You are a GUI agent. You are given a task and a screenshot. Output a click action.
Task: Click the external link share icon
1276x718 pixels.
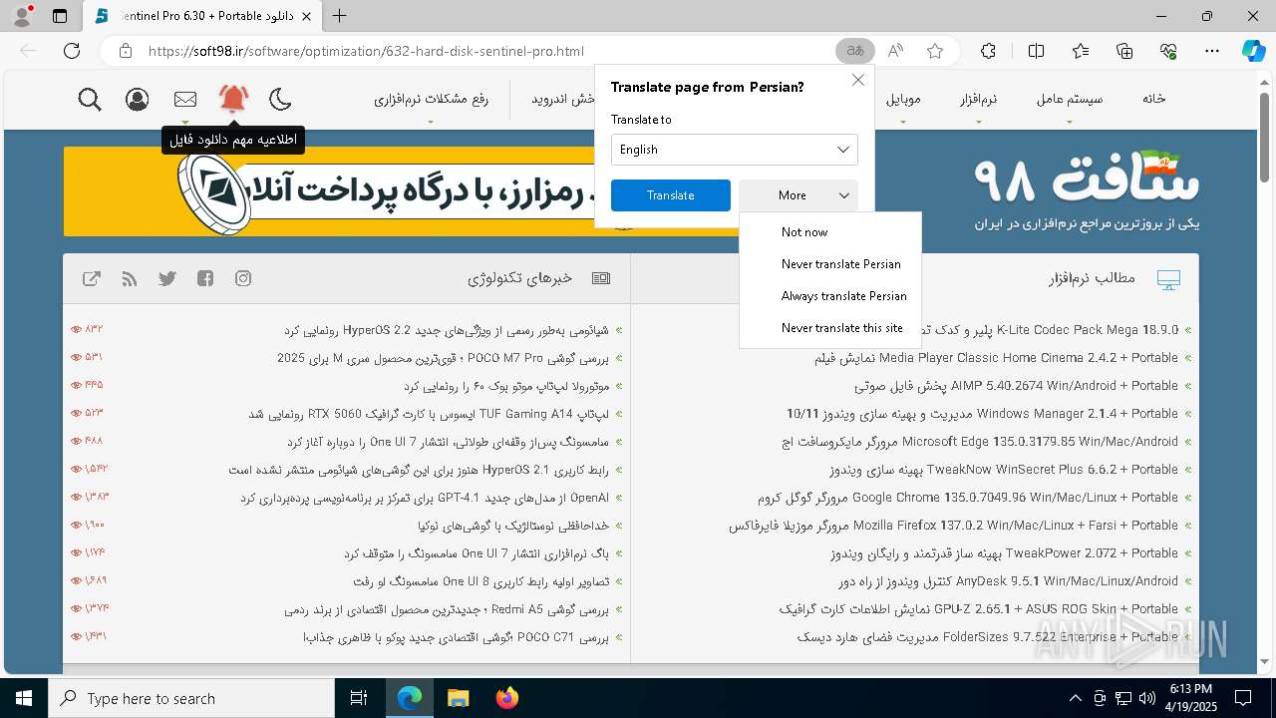(92, 278)
